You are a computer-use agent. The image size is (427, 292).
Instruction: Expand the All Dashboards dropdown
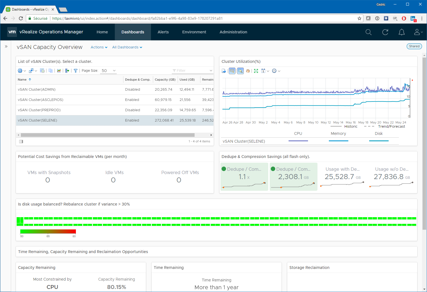(127, 47)
